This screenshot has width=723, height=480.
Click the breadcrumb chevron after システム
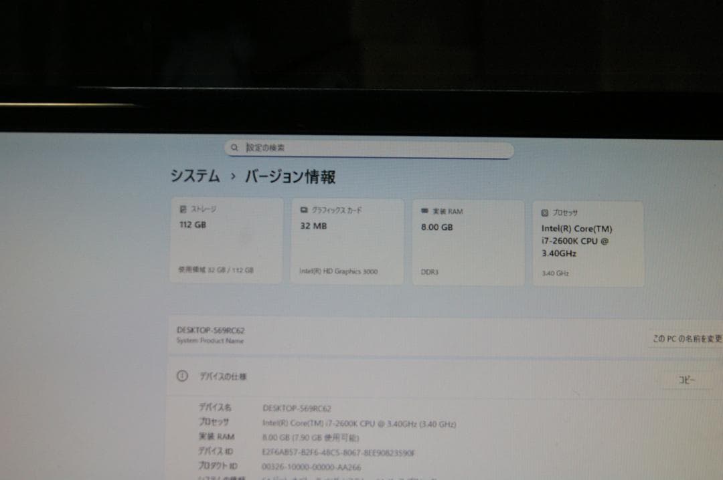pyautogui.click(x=233, y=176)
